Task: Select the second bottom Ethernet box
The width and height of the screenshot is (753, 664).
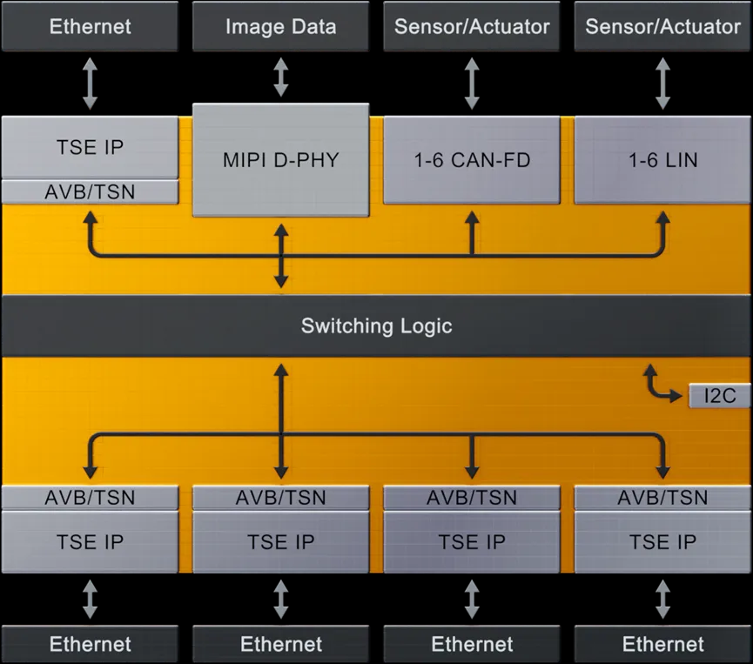Action: [281, 644]
